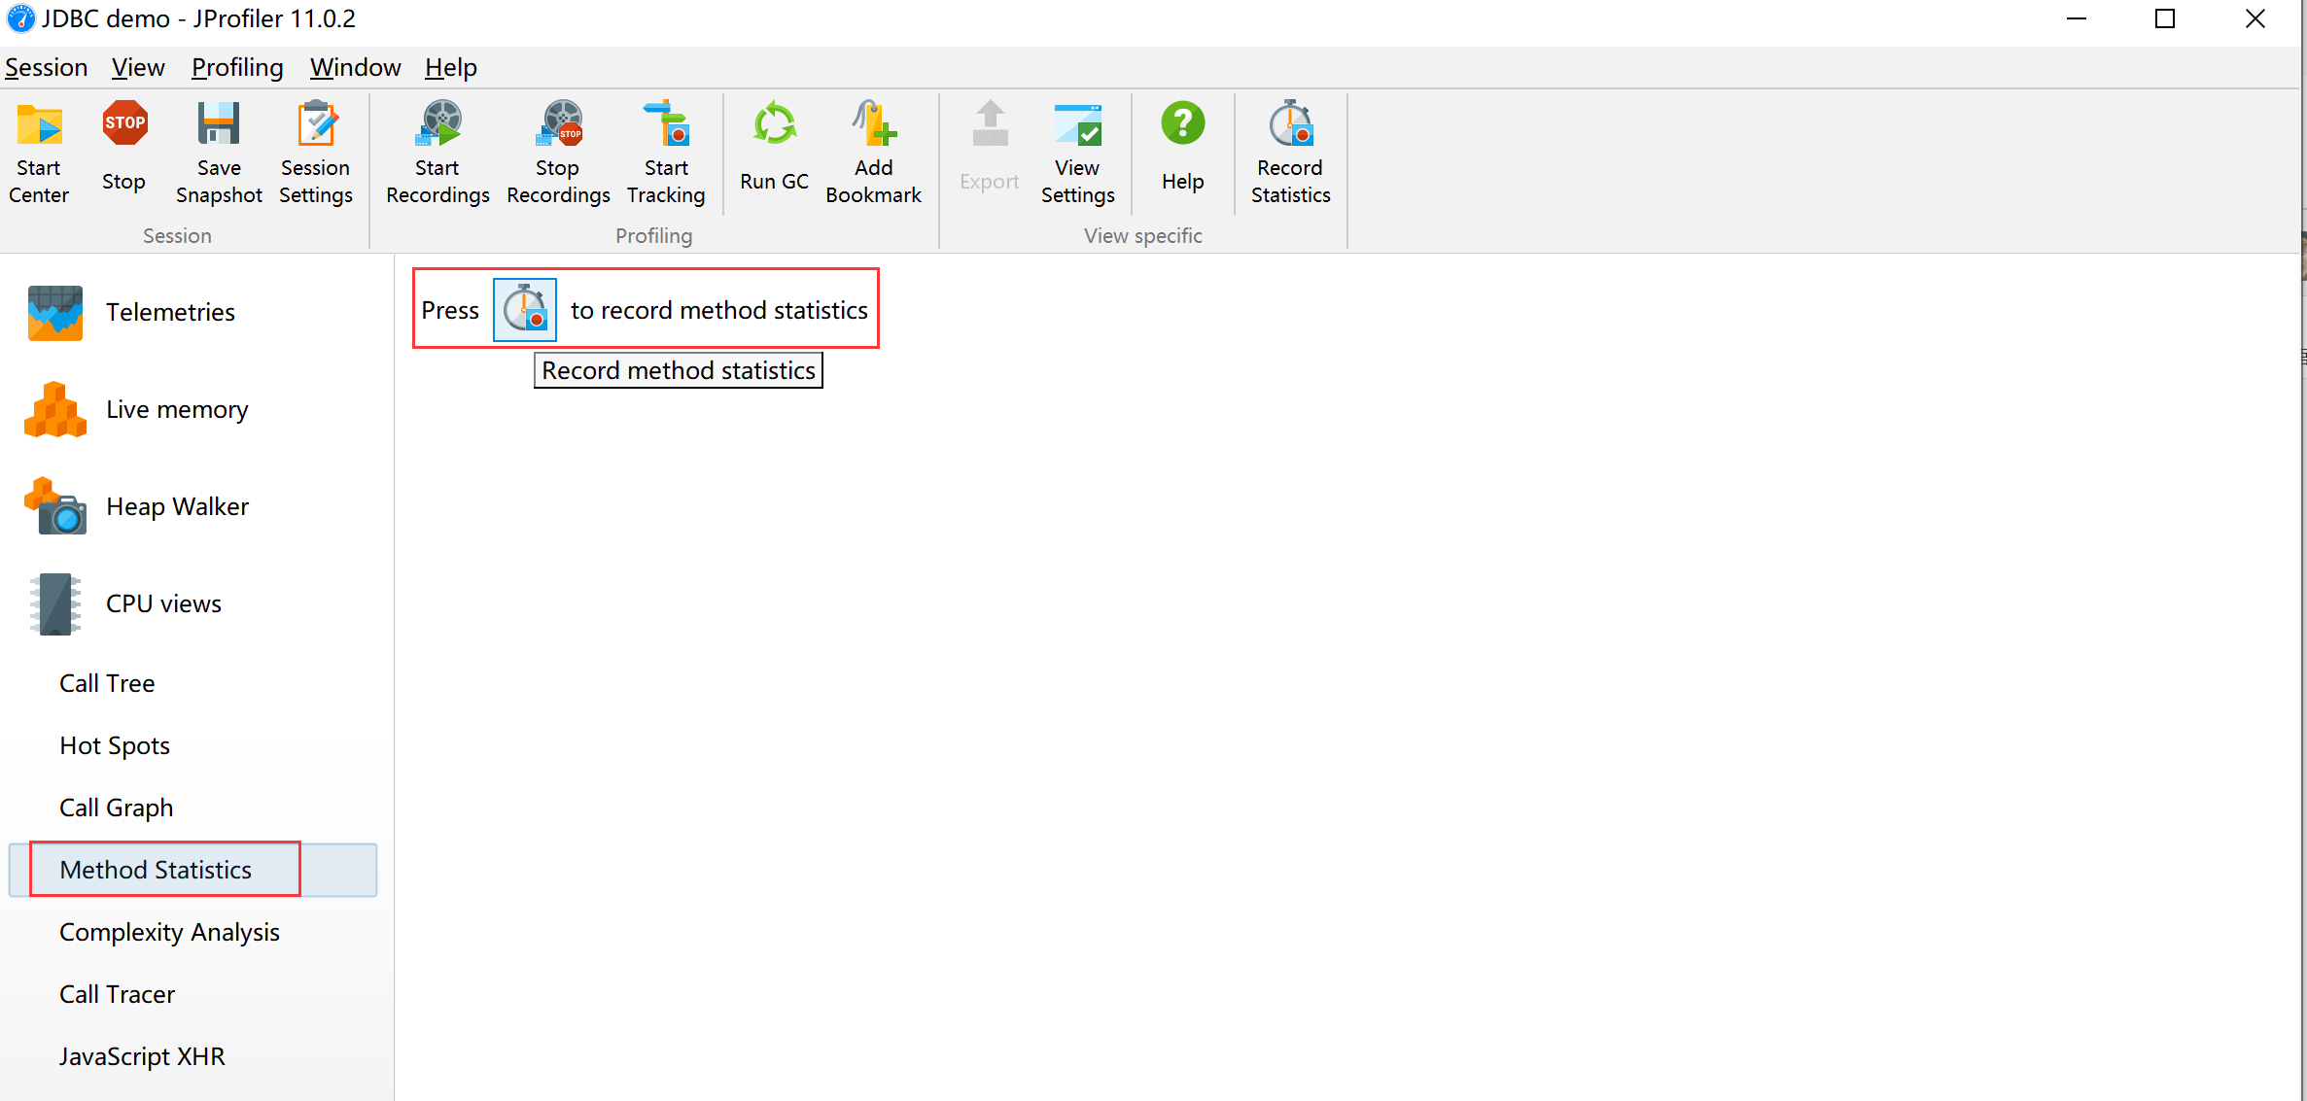Open the Profiling menu
Image resolution: width=2307 pixels, height=1101 pixels.
237,67
